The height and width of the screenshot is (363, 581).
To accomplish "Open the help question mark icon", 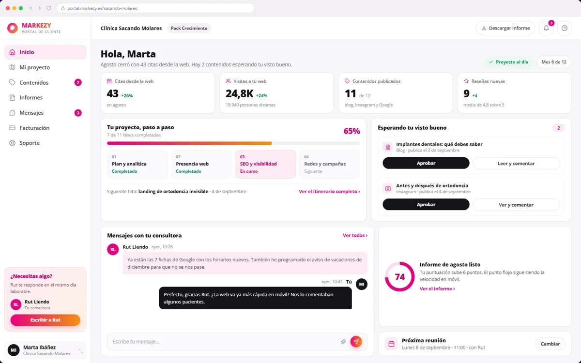I will click(565, 28).
